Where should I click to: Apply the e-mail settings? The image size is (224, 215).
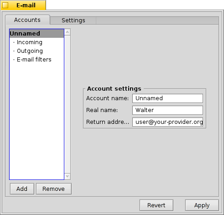(x=202, y=205)
